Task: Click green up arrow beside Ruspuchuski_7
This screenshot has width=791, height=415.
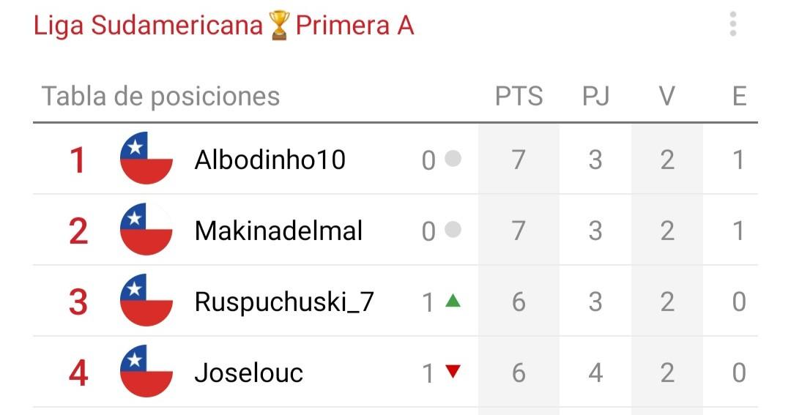Action: pyautogui.click(x=453, y=301)
